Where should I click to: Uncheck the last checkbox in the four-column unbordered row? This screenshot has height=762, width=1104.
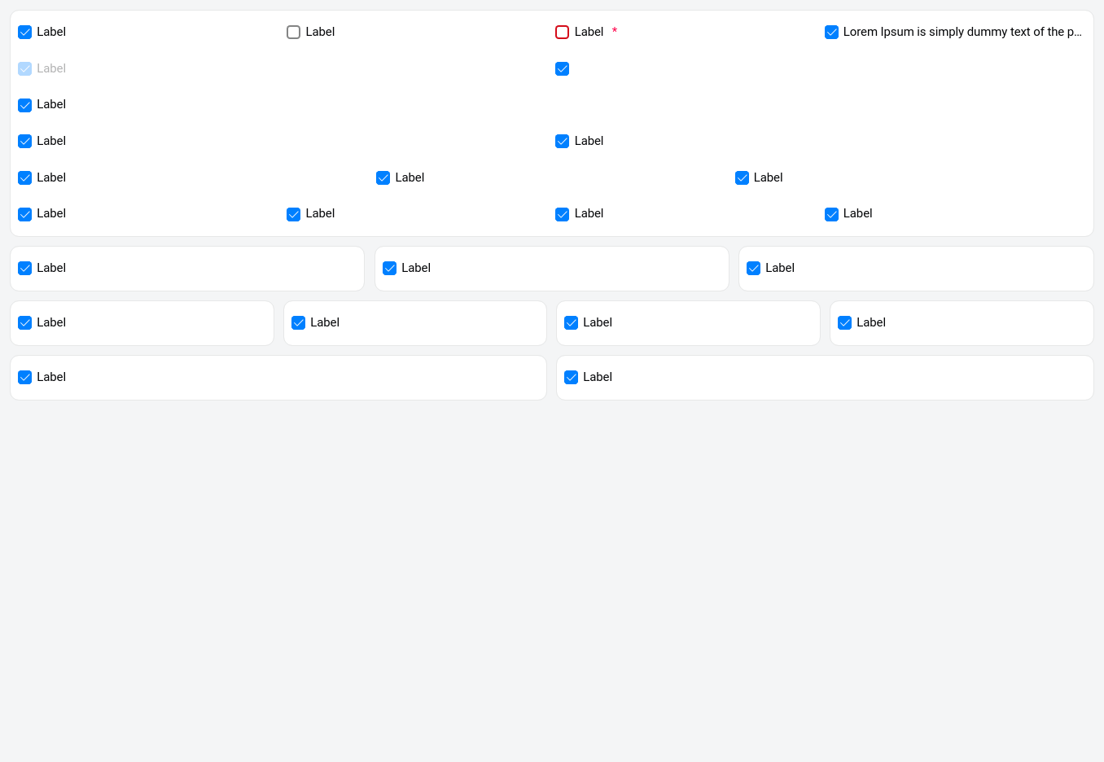click(831, 214)
